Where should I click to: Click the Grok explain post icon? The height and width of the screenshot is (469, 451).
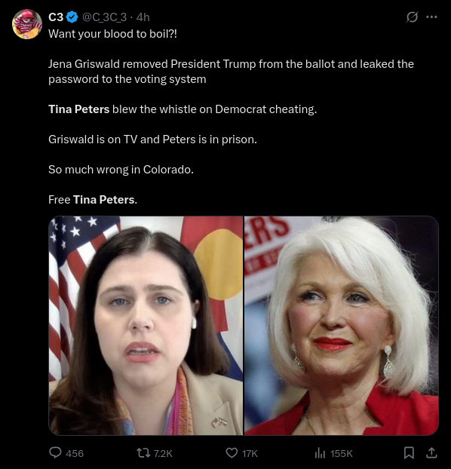pos(412,17)
